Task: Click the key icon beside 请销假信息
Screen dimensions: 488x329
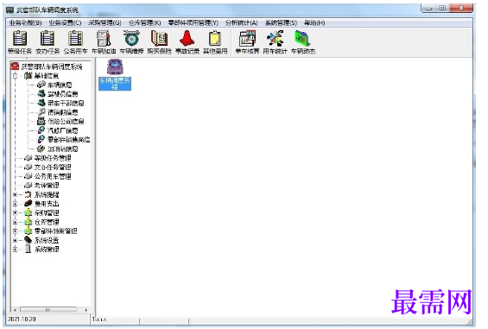Action: pos(41,111)
